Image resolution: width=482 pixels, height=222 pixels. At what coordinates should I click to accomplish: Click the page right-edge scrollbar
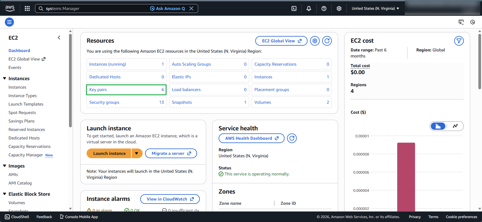tap(480, 61)
